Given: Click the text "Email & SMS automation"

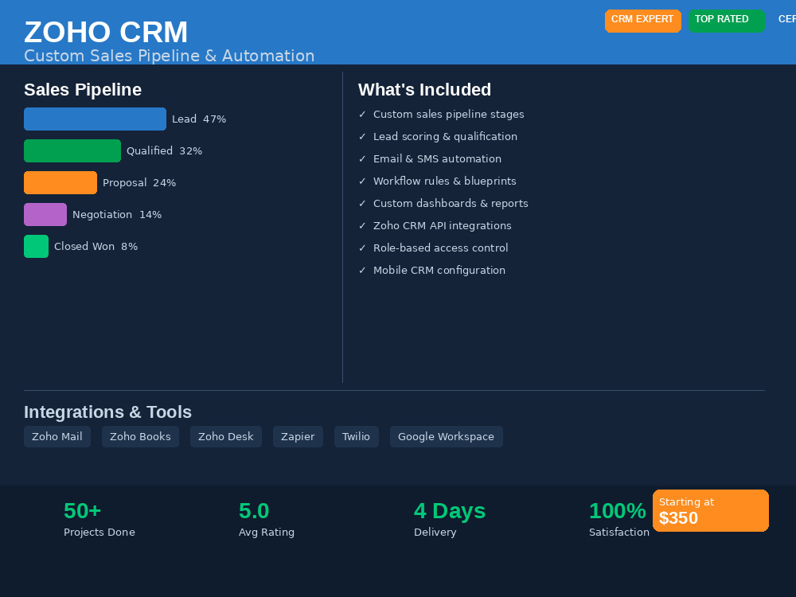Looking at the screenshot, I should [x=437, y=159].
